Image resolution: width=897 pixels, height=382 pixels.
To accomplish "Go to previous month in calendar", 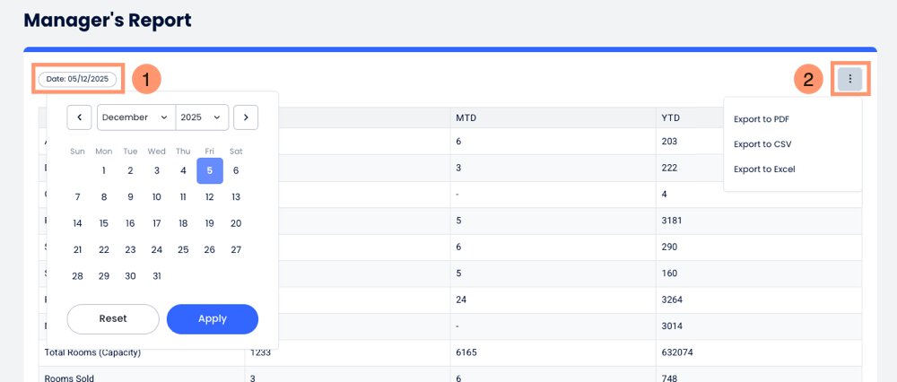I will pos(79,117).
